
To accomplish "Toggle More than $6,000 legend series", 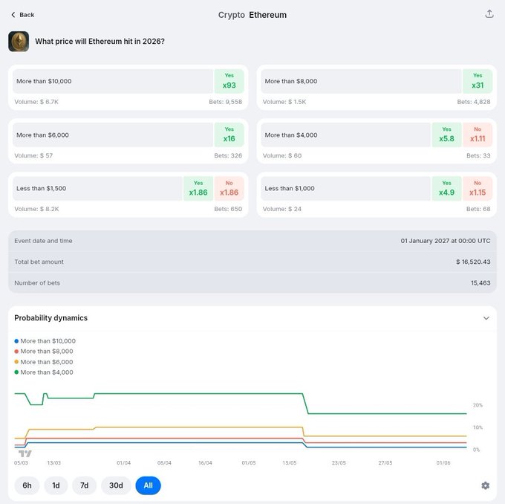I will pos(44,362).
